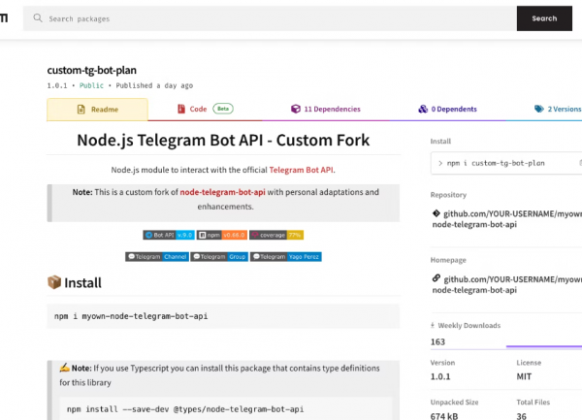
Task: Switch to the Code tab
Action: 205,109
